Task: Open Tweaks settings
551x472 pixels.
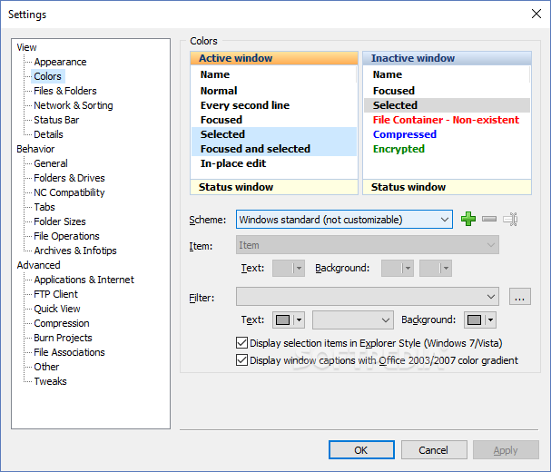Action: pyautogui.click(x=50, y=381)
